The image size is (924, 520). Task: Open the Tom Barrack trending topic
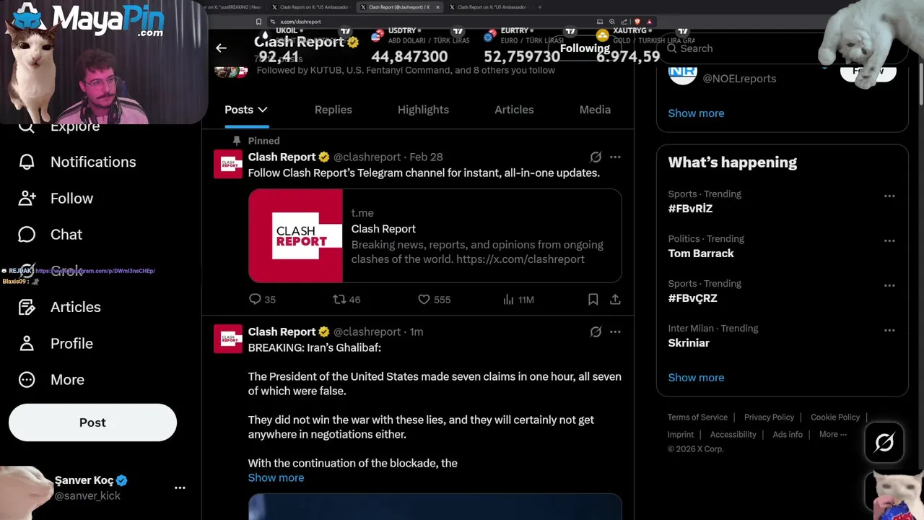point(701,253)
